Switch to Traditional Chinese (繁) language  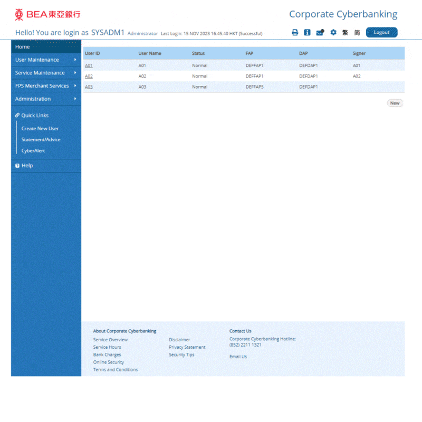click(x=345, y=33)
